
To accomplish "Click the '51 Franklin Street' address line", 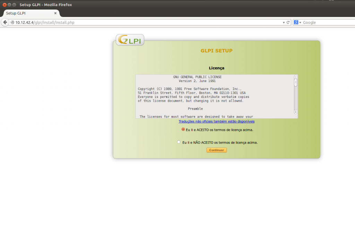I will point(191,93).
